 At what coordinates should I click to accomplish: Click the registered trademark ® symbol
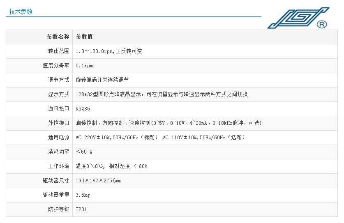[322, 25]
